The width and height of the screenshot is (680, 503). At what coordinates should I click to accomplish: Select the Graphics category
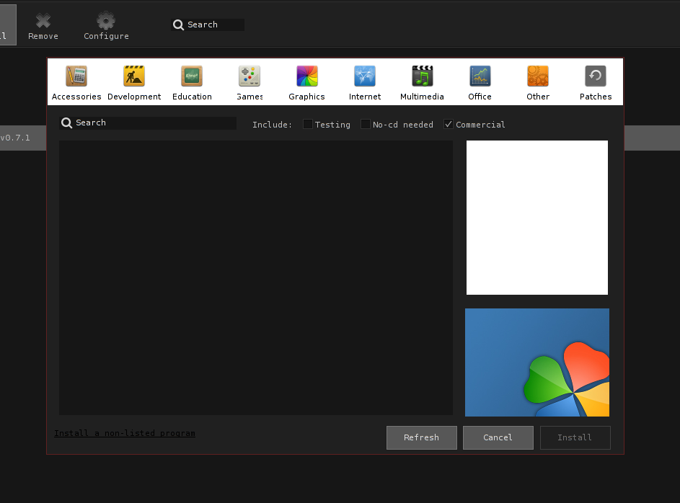coord(306,81)
